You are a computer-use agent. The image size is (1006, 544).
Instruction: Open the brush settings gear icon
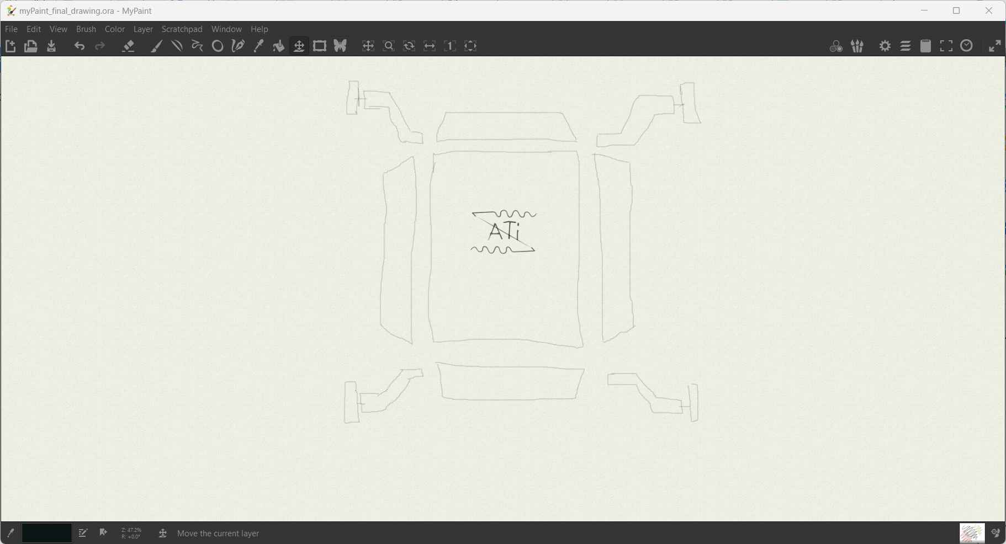(x=885, y=46)
